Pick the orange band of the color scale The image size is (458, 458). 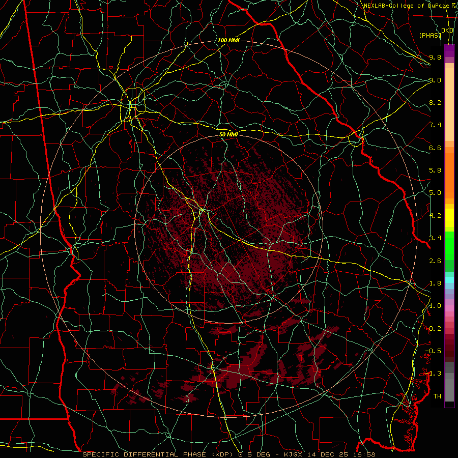pyautogui.click(x=449, y=175)
